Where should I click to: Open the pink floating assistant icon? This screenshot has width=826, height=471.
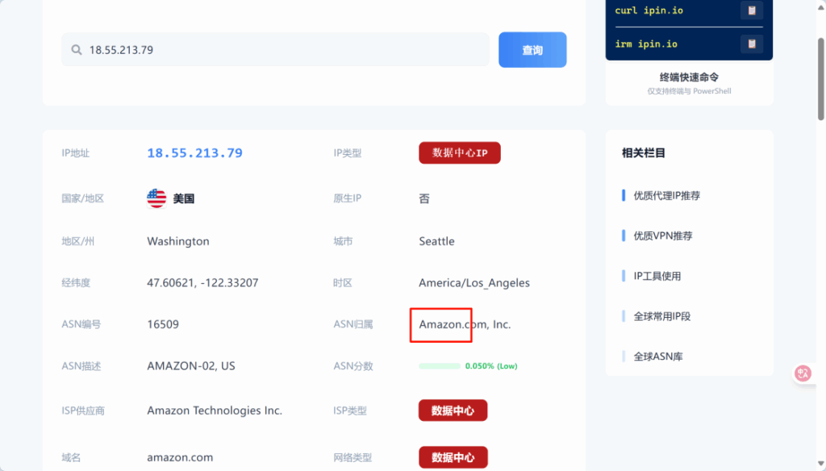[x=803, y=373]
